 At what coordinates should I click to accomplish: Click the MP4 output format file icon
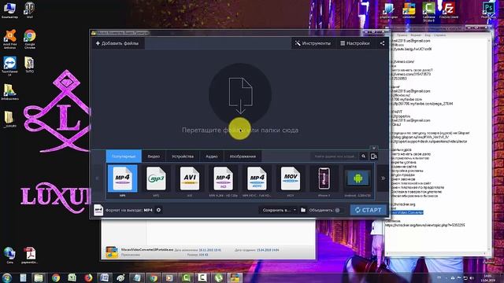pyautogui.click(x=98, y=210)
